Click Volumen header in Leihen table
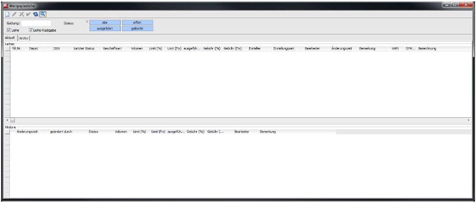 [x=136, y=48]
